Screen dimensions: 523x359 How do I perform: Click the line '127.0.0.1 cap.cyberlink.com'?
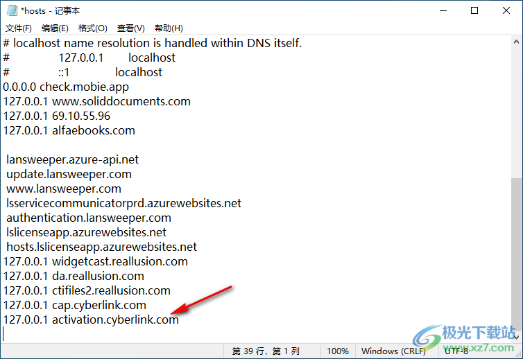tap(75, 306)
